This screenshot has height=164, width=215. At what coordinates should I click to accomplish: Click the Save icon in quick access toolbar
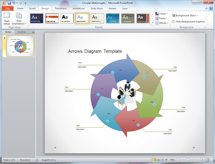pyautogui.click(x=9, y=3)
